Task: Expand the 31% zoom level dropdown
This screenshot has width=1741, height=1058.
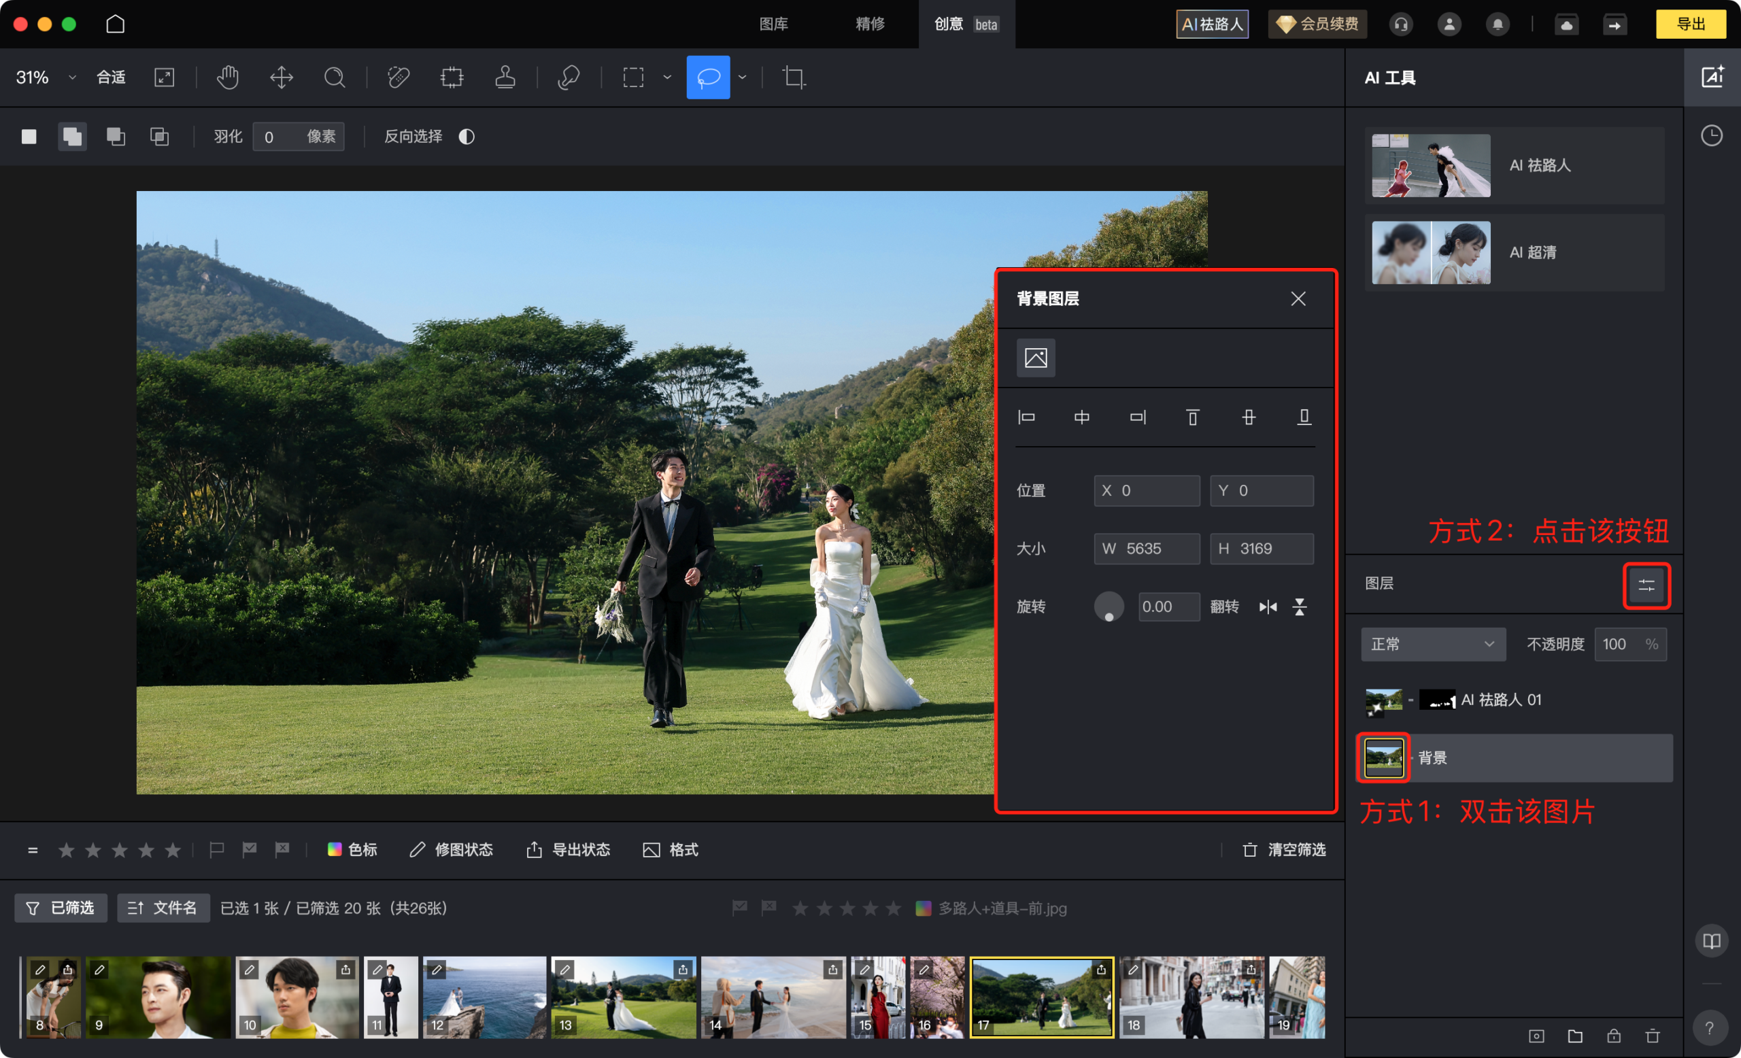Action: click(x=71, y=77)
